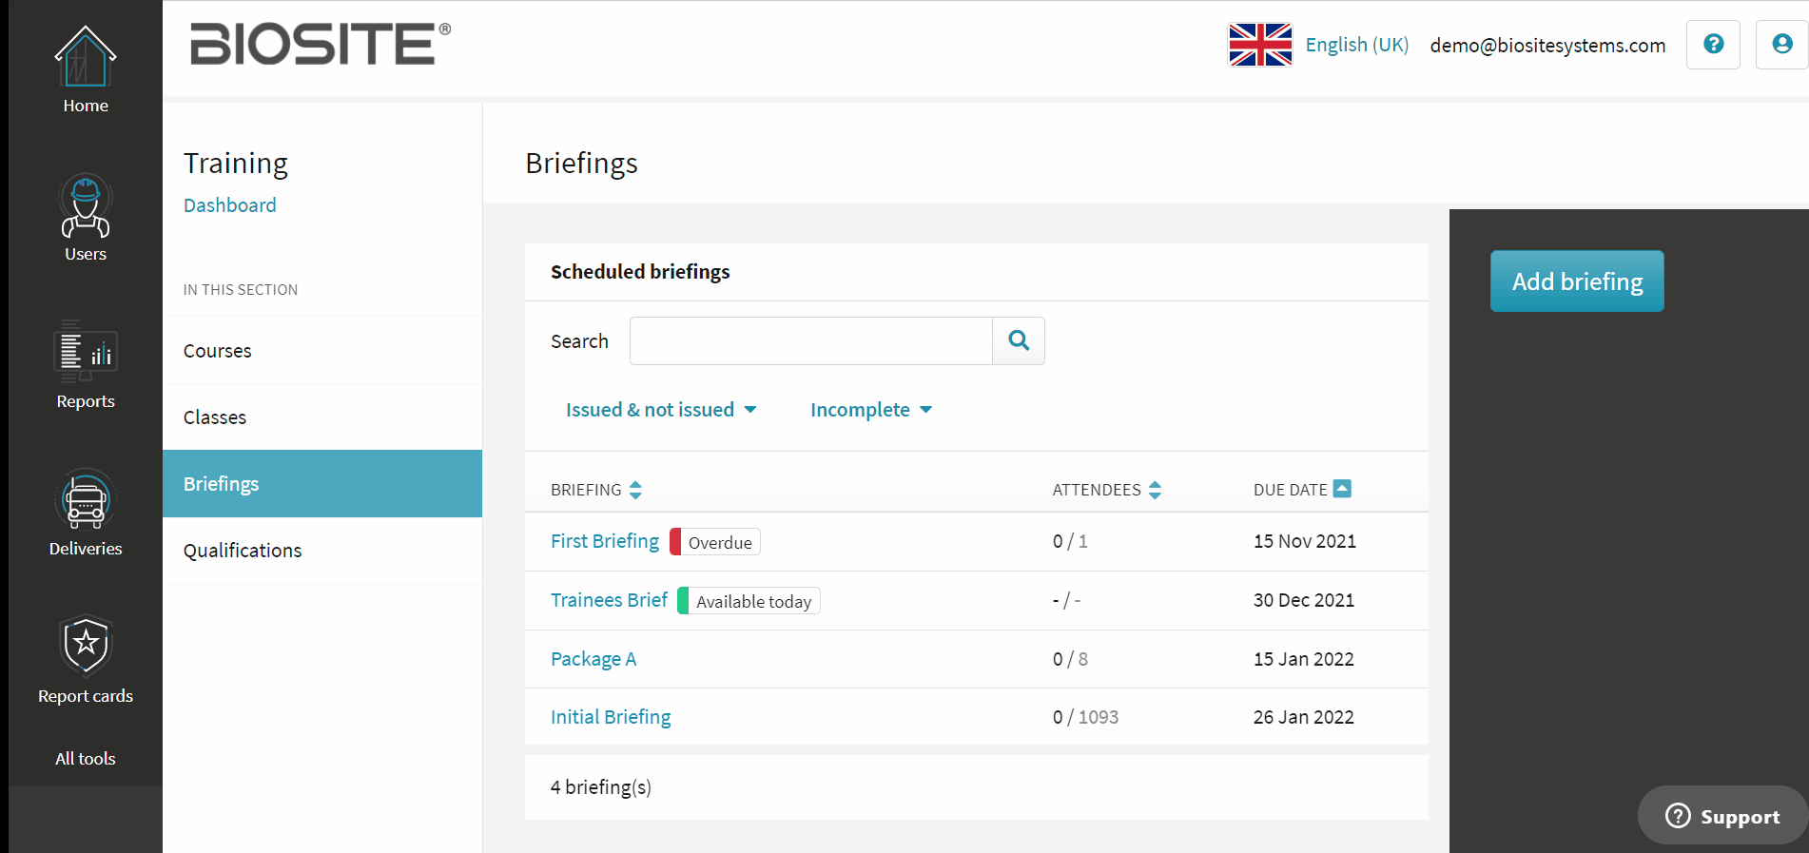Viewport: 1809px width, 853px height.
Task: Click the help question mark icon
Action: pos(1713,45)
